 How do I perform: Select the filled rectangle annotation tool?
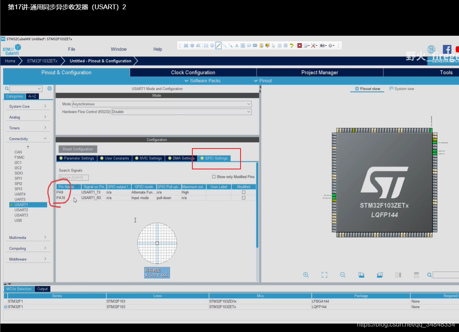coord(186,46)
